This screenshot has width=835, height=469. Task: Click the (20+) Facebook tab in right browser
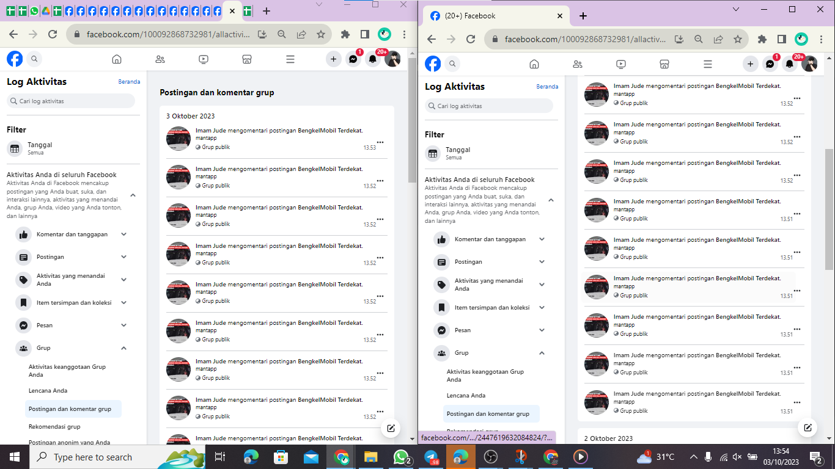point(496,16)
